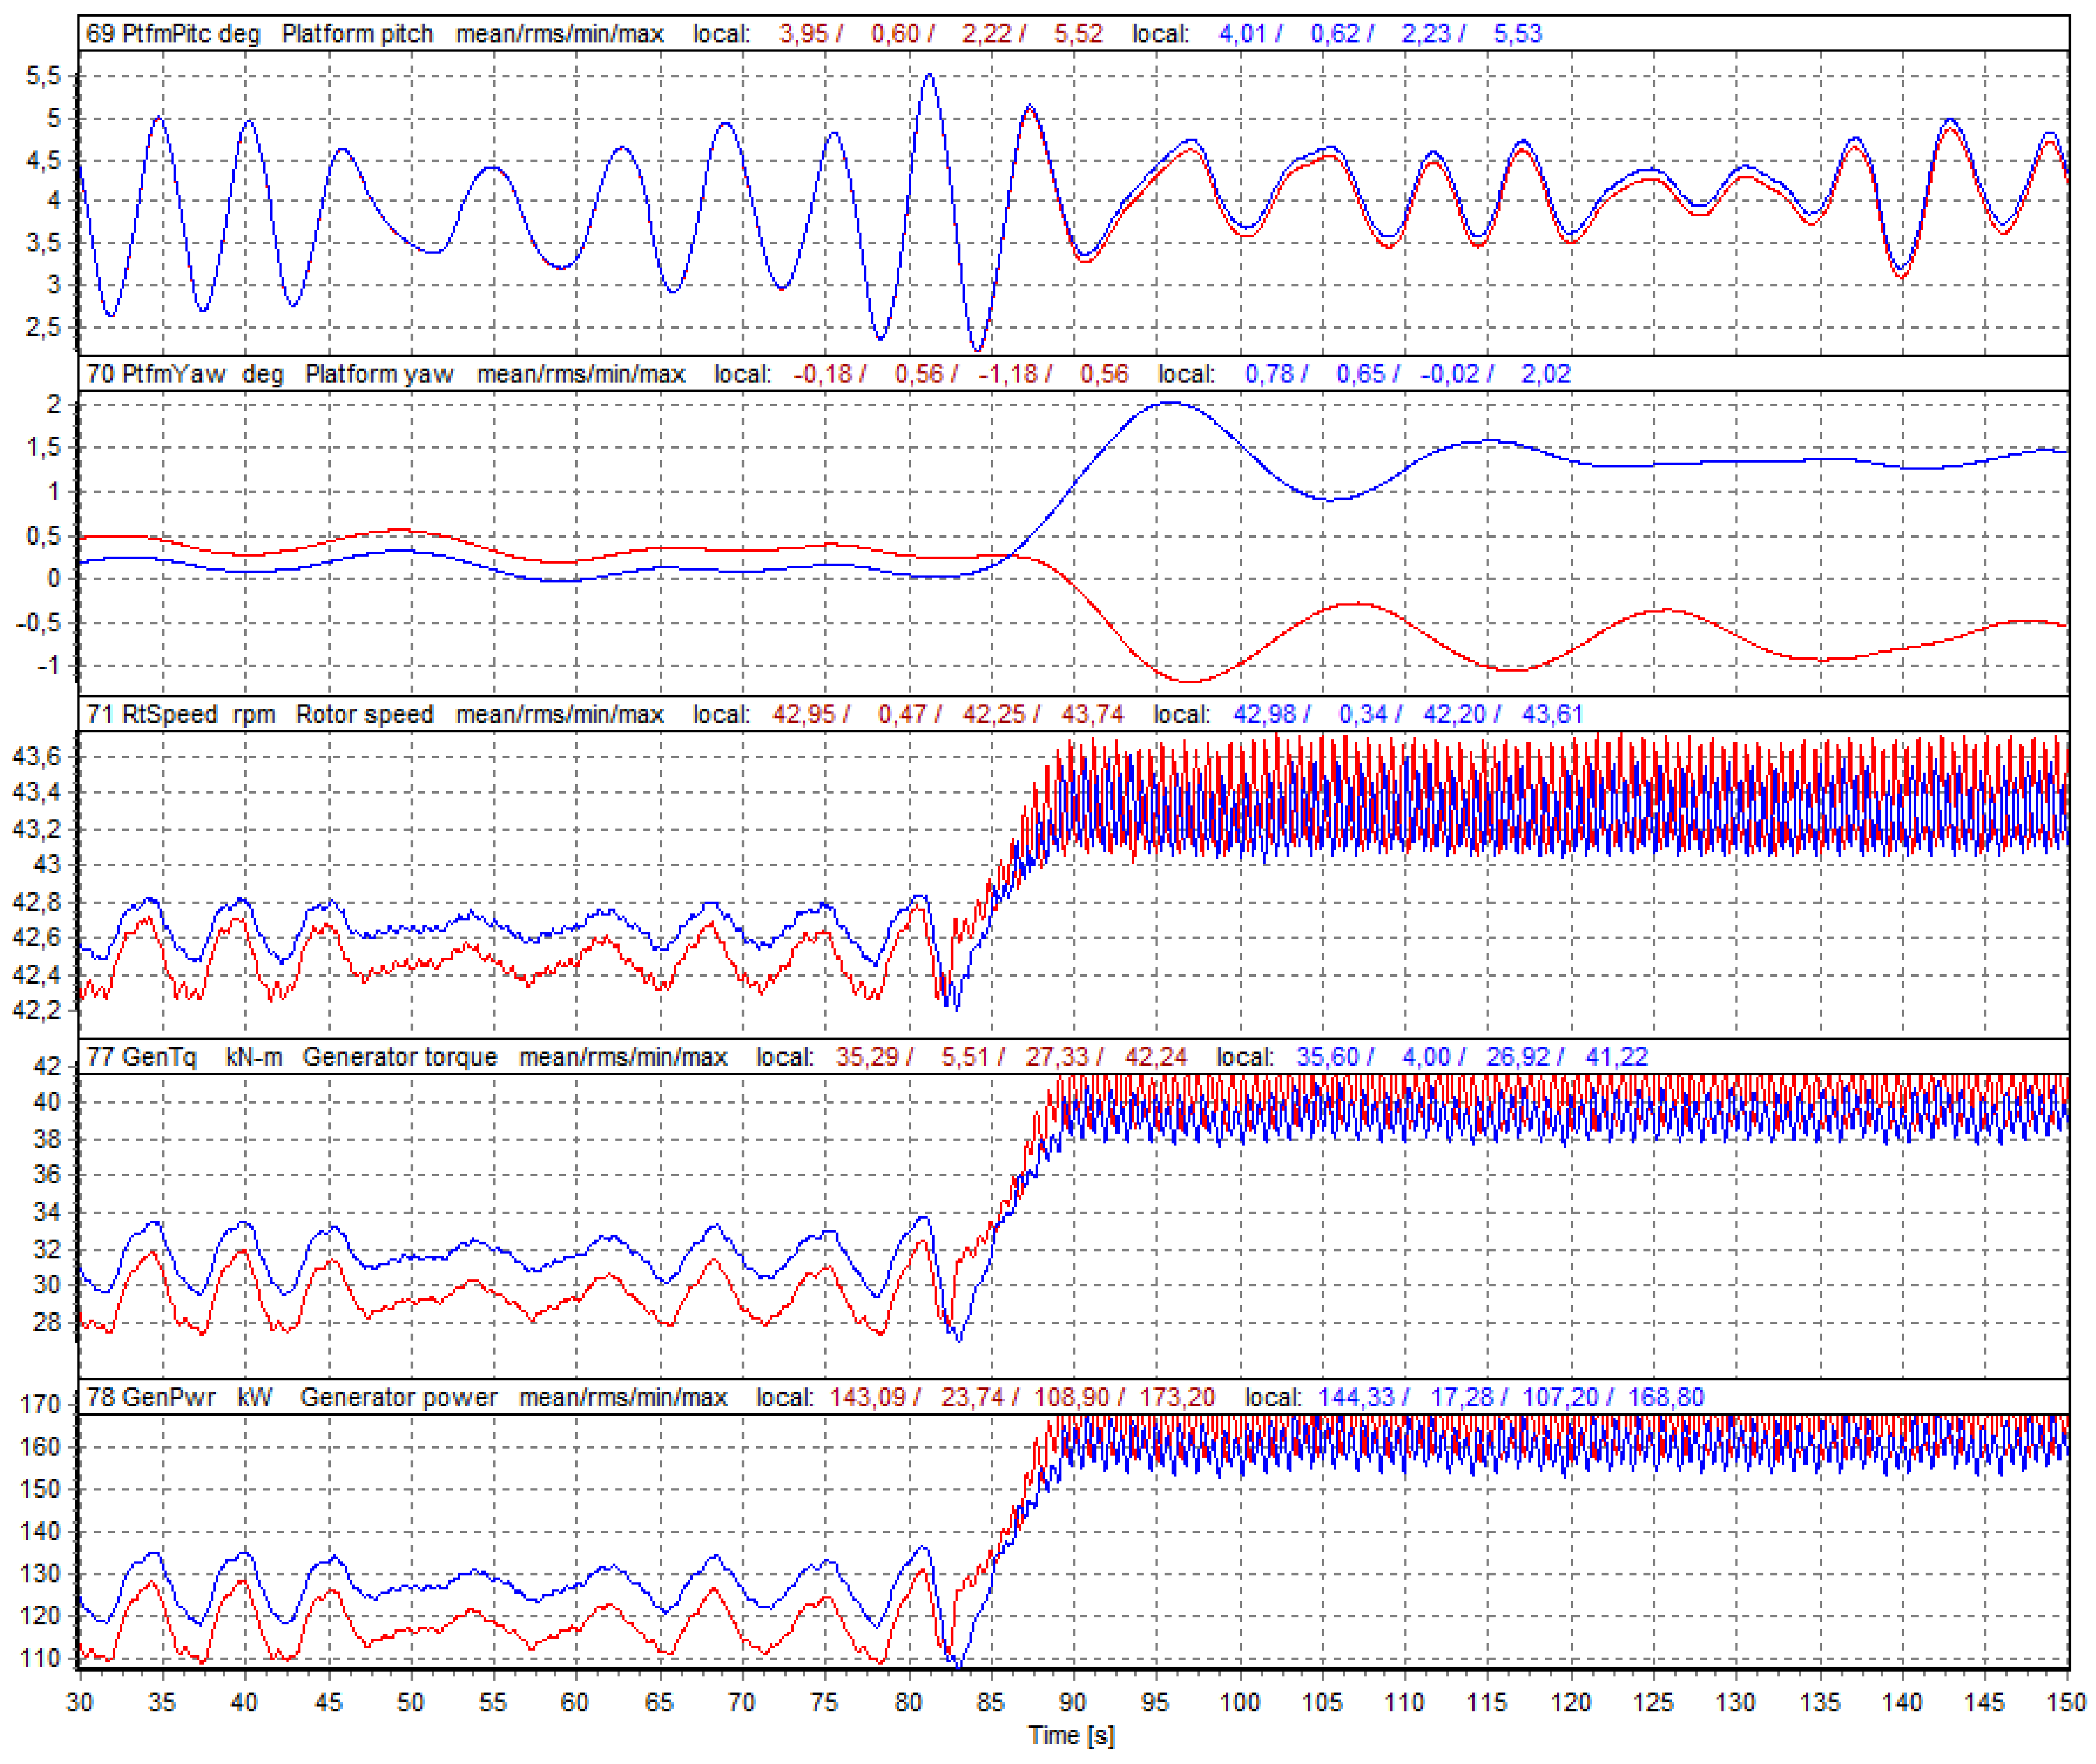Click blue max value 2,02 in yaw header
Screen dimensions: 2096x1764
(1546, 375)
